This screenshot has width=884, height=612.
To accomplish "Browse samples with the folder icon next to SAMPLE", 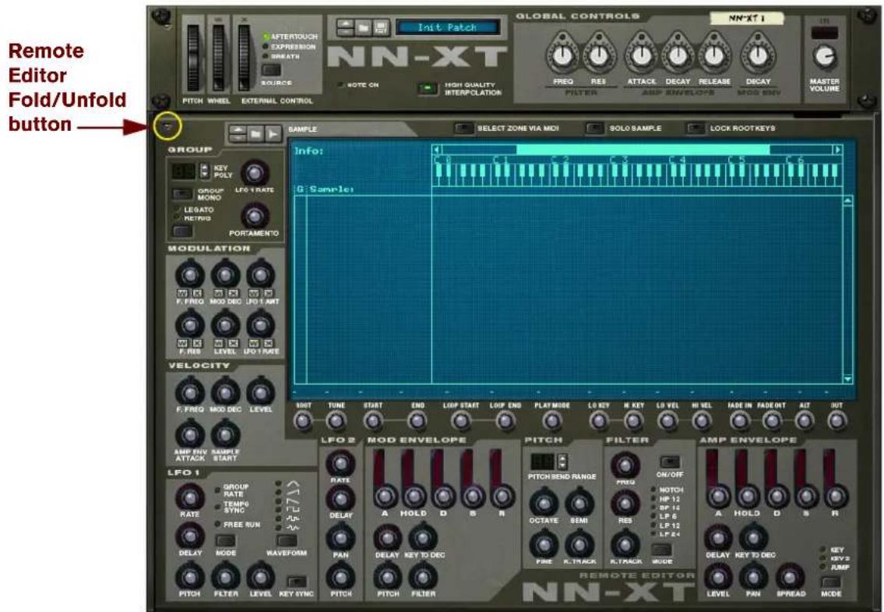I will (x=255, y=134).
